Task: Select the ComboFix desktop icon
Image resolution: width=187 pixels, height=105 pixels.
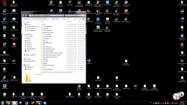Action: coord(14,45)
